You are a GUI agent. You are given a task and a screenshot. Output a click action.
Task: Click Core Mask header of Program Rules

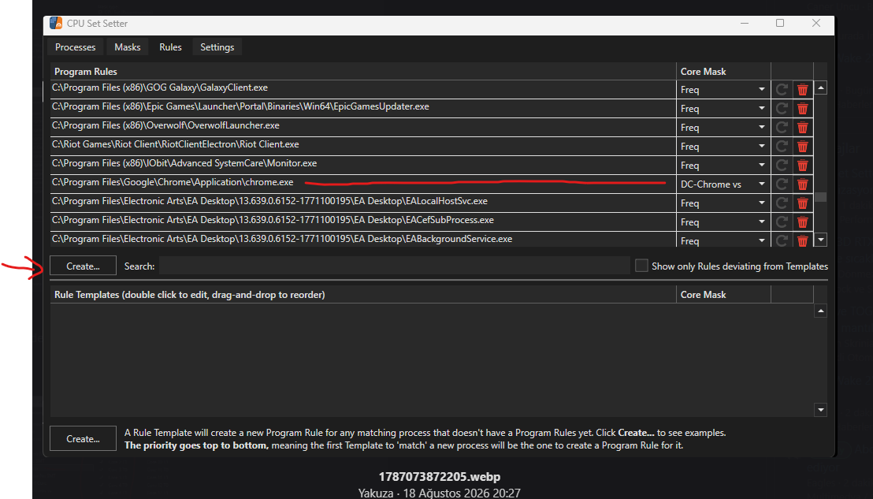pyautogui.click(x=723, y=71)
